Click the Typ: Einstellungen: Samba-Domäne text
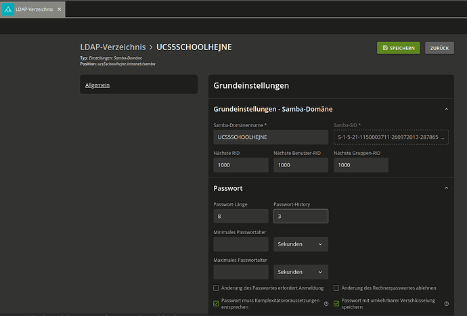Viewport: 467px width, 316px height. tap(111, 58)
